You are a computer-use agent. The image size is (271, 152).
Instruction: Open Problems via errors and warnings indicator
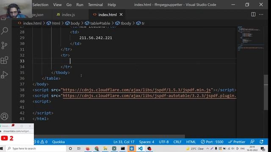(40, 142)
